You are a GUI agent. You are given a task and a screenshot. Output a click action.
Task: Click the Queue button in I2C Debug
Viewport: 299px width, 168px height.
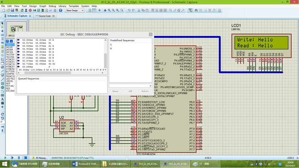[x=115, y=91]
